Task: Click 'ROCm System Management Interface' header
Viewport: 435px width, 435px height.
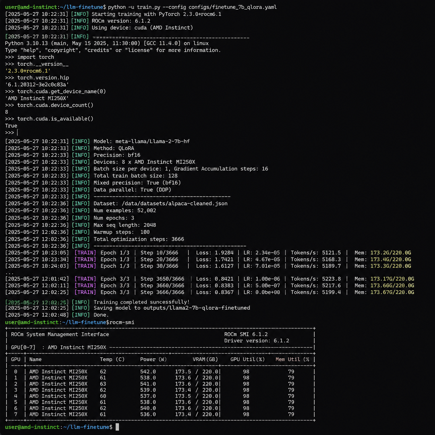Action: click(x=60, y=334)
